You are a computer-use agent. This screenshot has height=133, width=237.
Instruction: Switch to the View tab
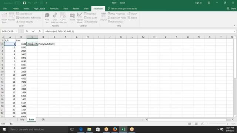click(x=86, y=8)
